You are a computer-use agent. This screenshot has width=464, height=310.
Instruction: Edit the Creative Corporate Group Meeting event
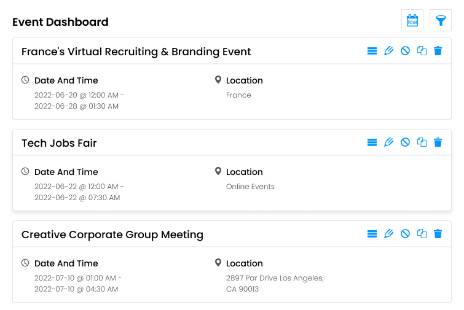[x=388, y=234]
